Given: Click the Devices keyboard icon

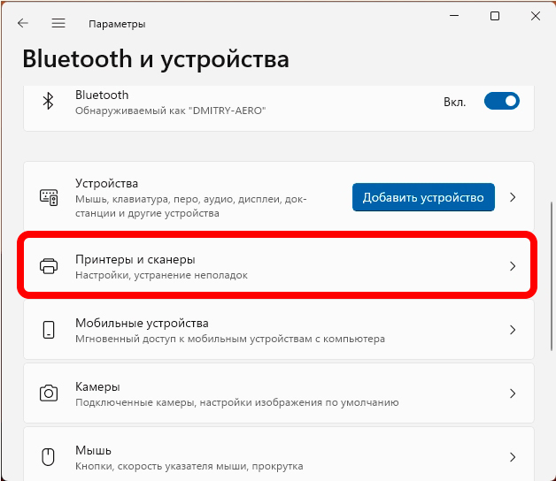Looking at the screenshot, I should (49, 197).
